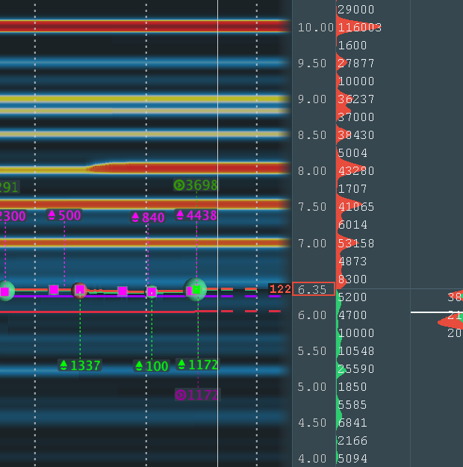This screenshot has width=463, height=467.
Task: Select the magenta 840 sell order label
Action: [x=148, y=217]
